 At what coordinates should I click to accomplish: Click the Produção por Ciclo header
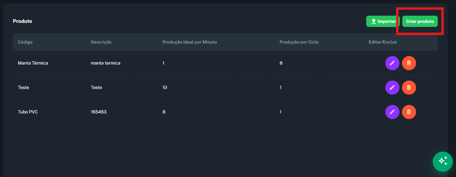pyautogui.click(x=299, y=42)
